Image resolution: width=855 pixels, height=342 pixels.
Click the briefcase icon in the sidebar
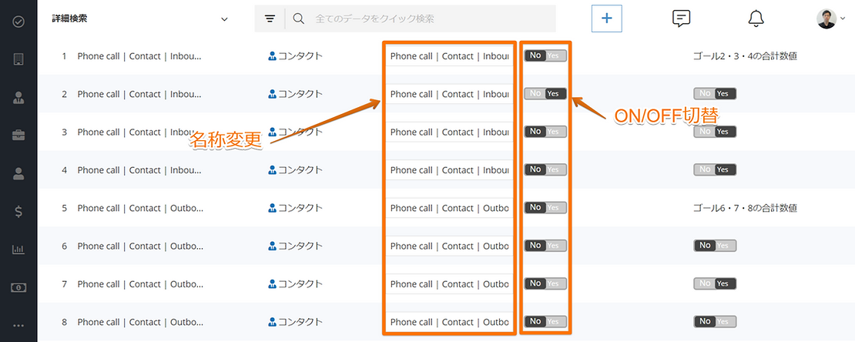[x=18, y=136]
